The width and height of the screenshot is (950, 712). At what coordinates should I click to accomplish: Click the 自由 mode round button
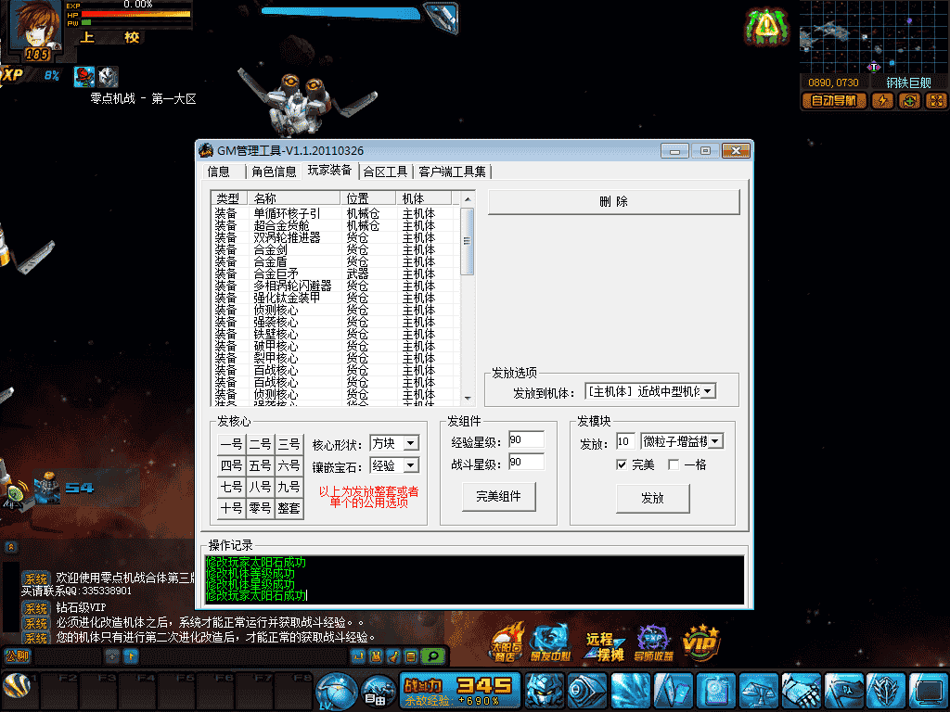[x=379, y=692]
